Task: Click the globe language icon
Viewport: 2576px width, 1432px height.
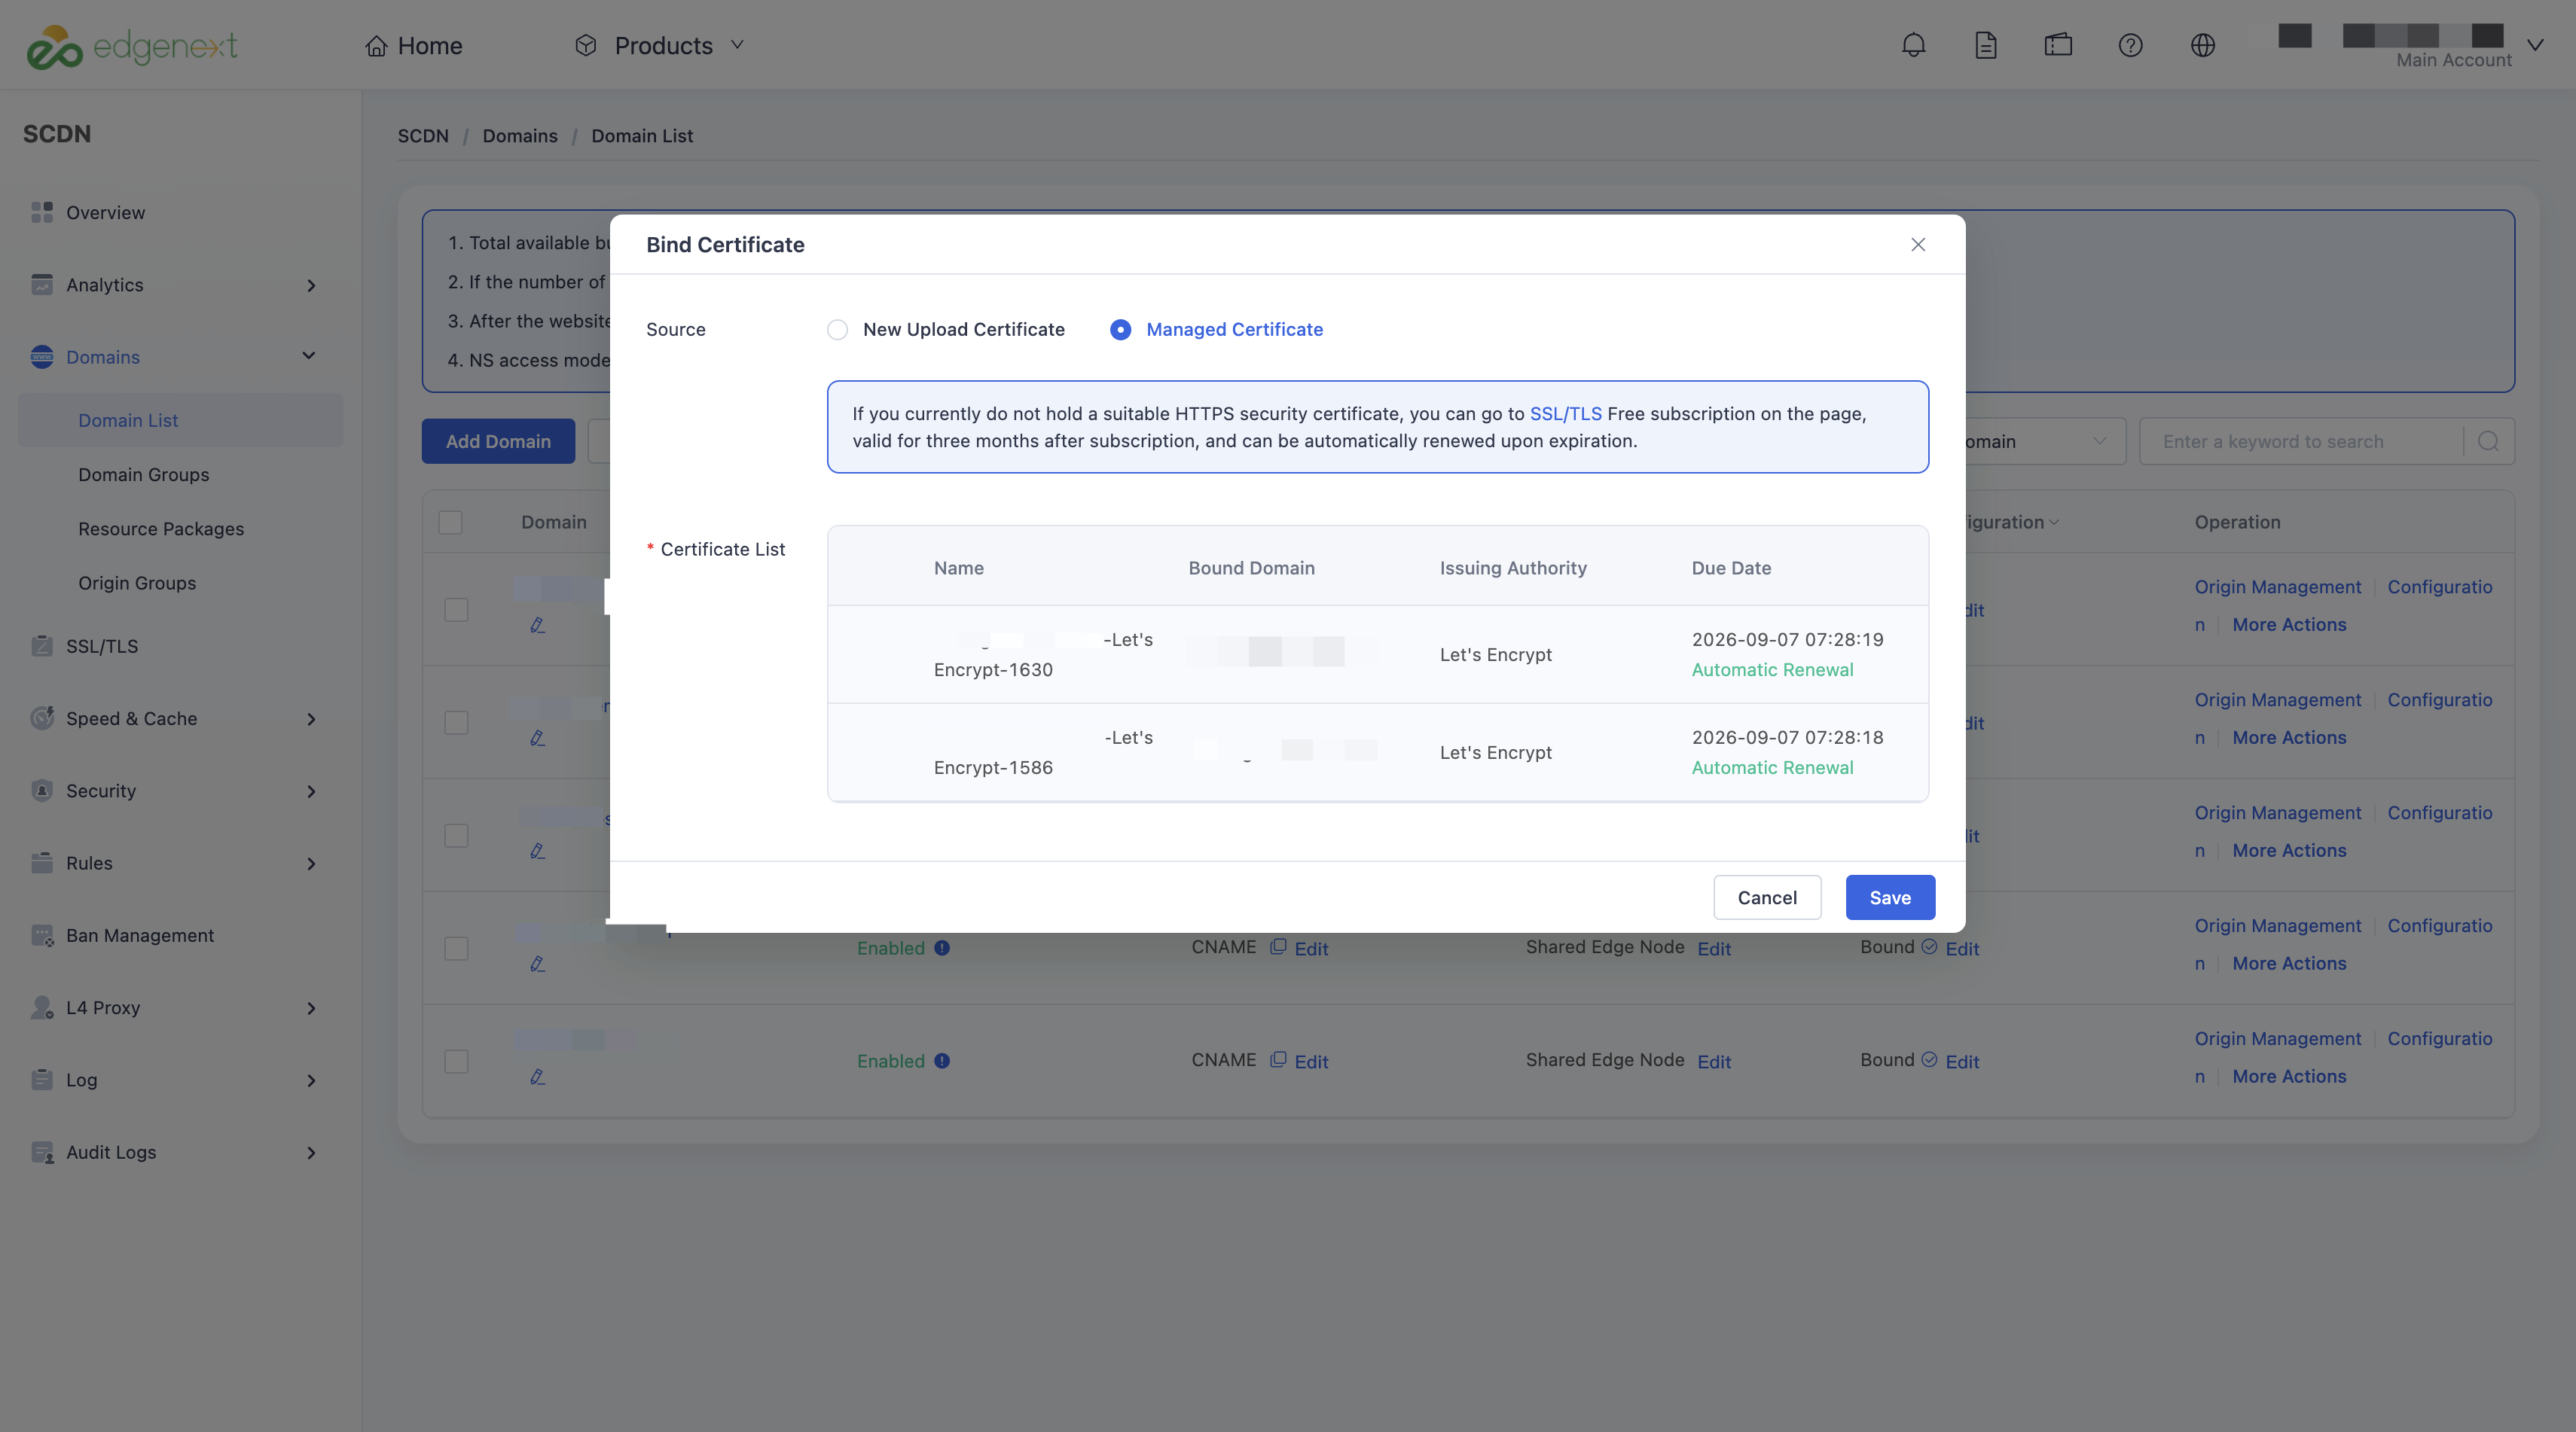Action: [2202, 45]
